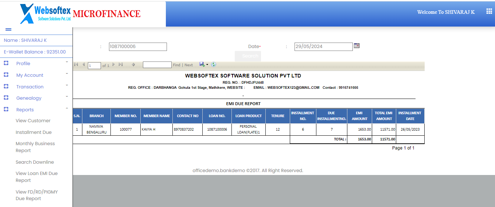The height and width of the screenshot is (207, 495).
Task: Click the Page 1 of 1 footer text
Action: point(403,148)
